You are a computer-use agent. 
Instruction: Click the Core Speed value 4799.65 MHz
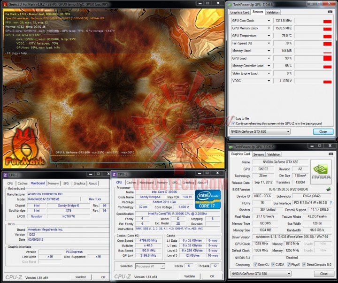(x=148, y=241)
